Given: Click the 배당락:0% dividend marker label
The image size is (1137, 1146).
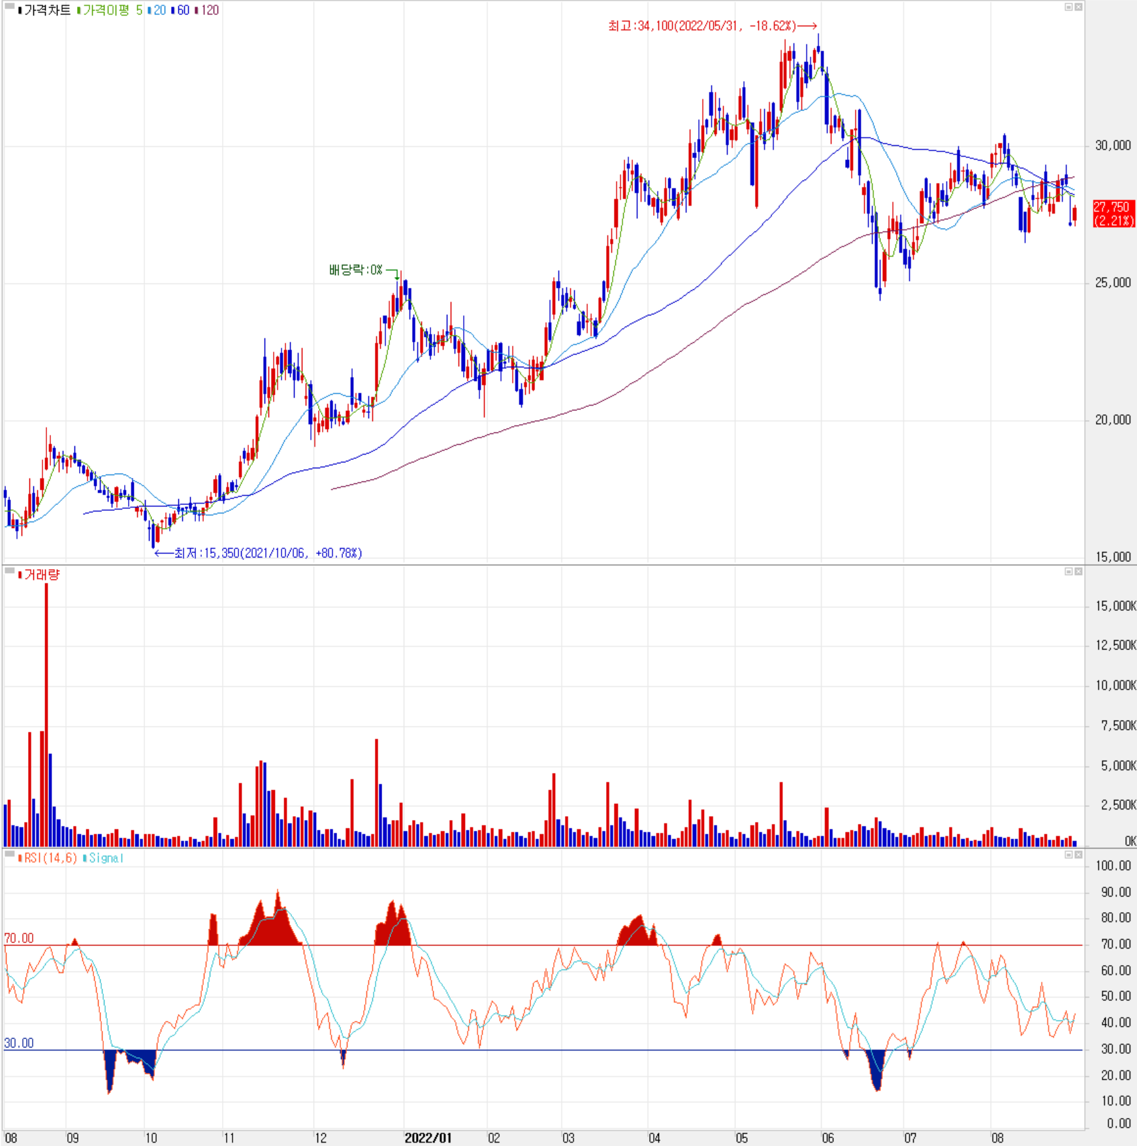Looking at the screenshot, I should click(356, 270).
